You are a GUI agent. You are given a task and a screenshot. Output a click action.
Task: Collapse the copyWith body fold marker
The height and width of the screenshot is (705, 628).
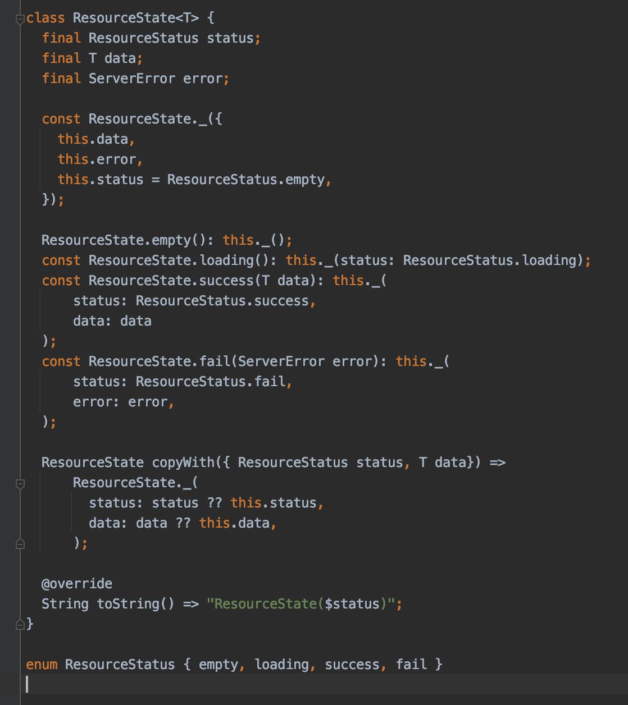coord(20,483)
